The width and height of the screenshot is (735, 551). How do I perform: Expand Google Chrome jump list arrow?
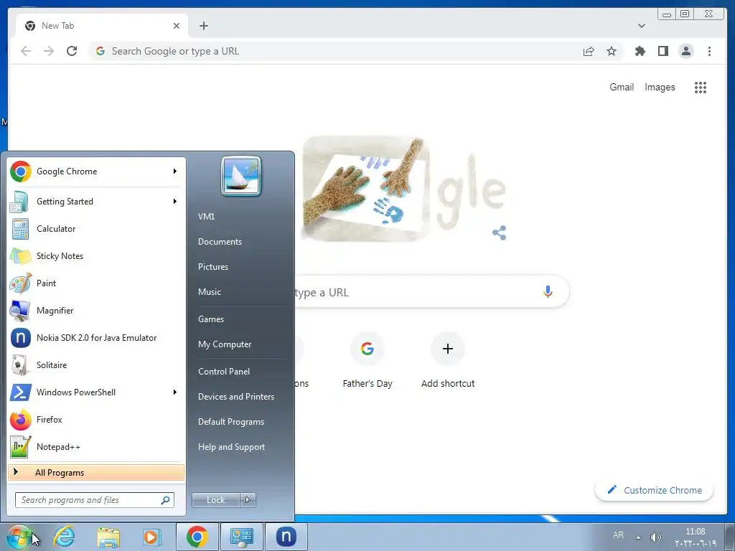(175, 171)
